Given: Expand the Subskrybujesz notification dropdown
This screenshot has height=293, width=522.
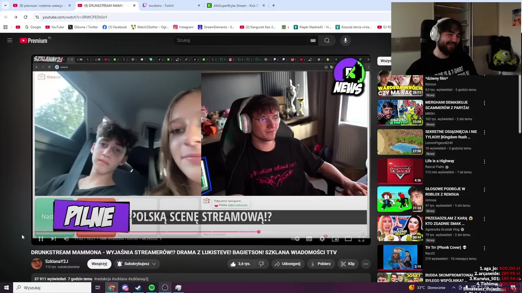Looking at the screenshot, I should [137, 264].
